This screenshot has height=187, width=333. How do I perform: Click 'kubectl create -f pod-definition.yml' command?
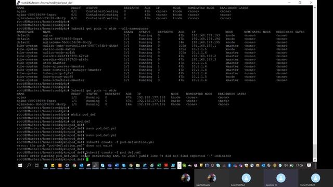coord(120,142)
